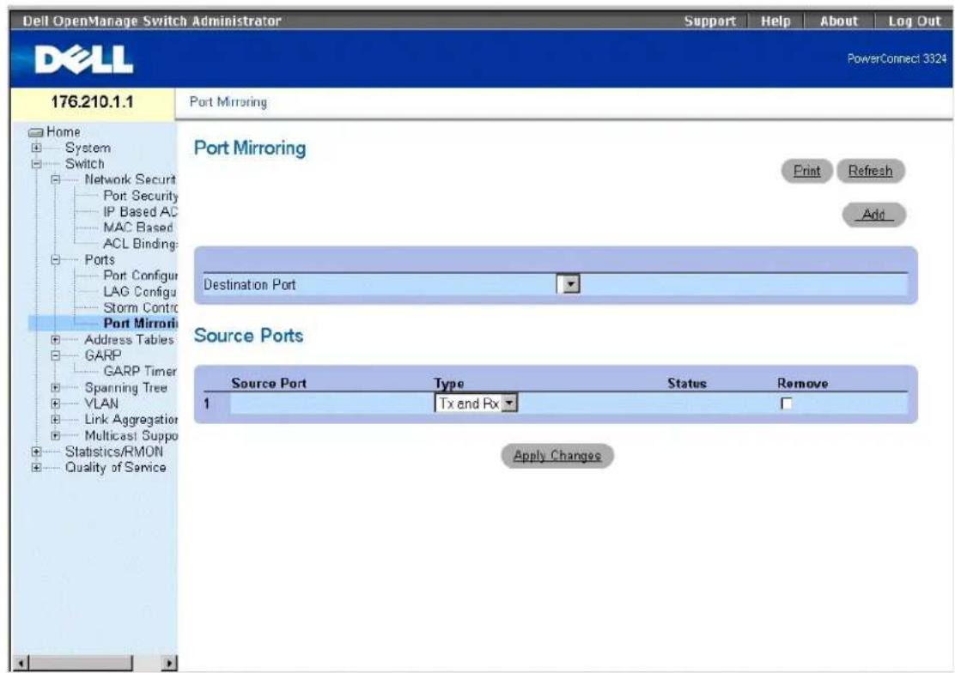Screen dimensions: 955x673
Task: Open LAG Configuration page
Action: 140,292
